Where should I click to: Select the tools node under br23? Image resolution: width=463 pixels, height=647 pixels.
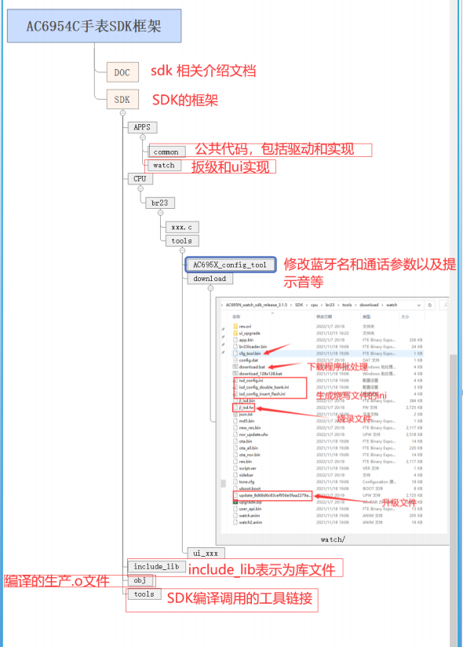point(182,240)
